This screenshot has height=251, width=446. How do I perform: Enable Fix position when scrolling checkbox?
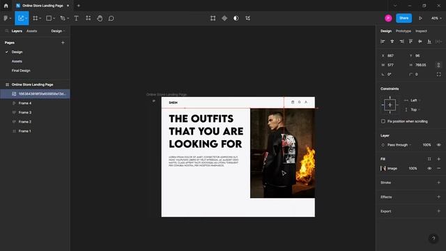(383, 121)
